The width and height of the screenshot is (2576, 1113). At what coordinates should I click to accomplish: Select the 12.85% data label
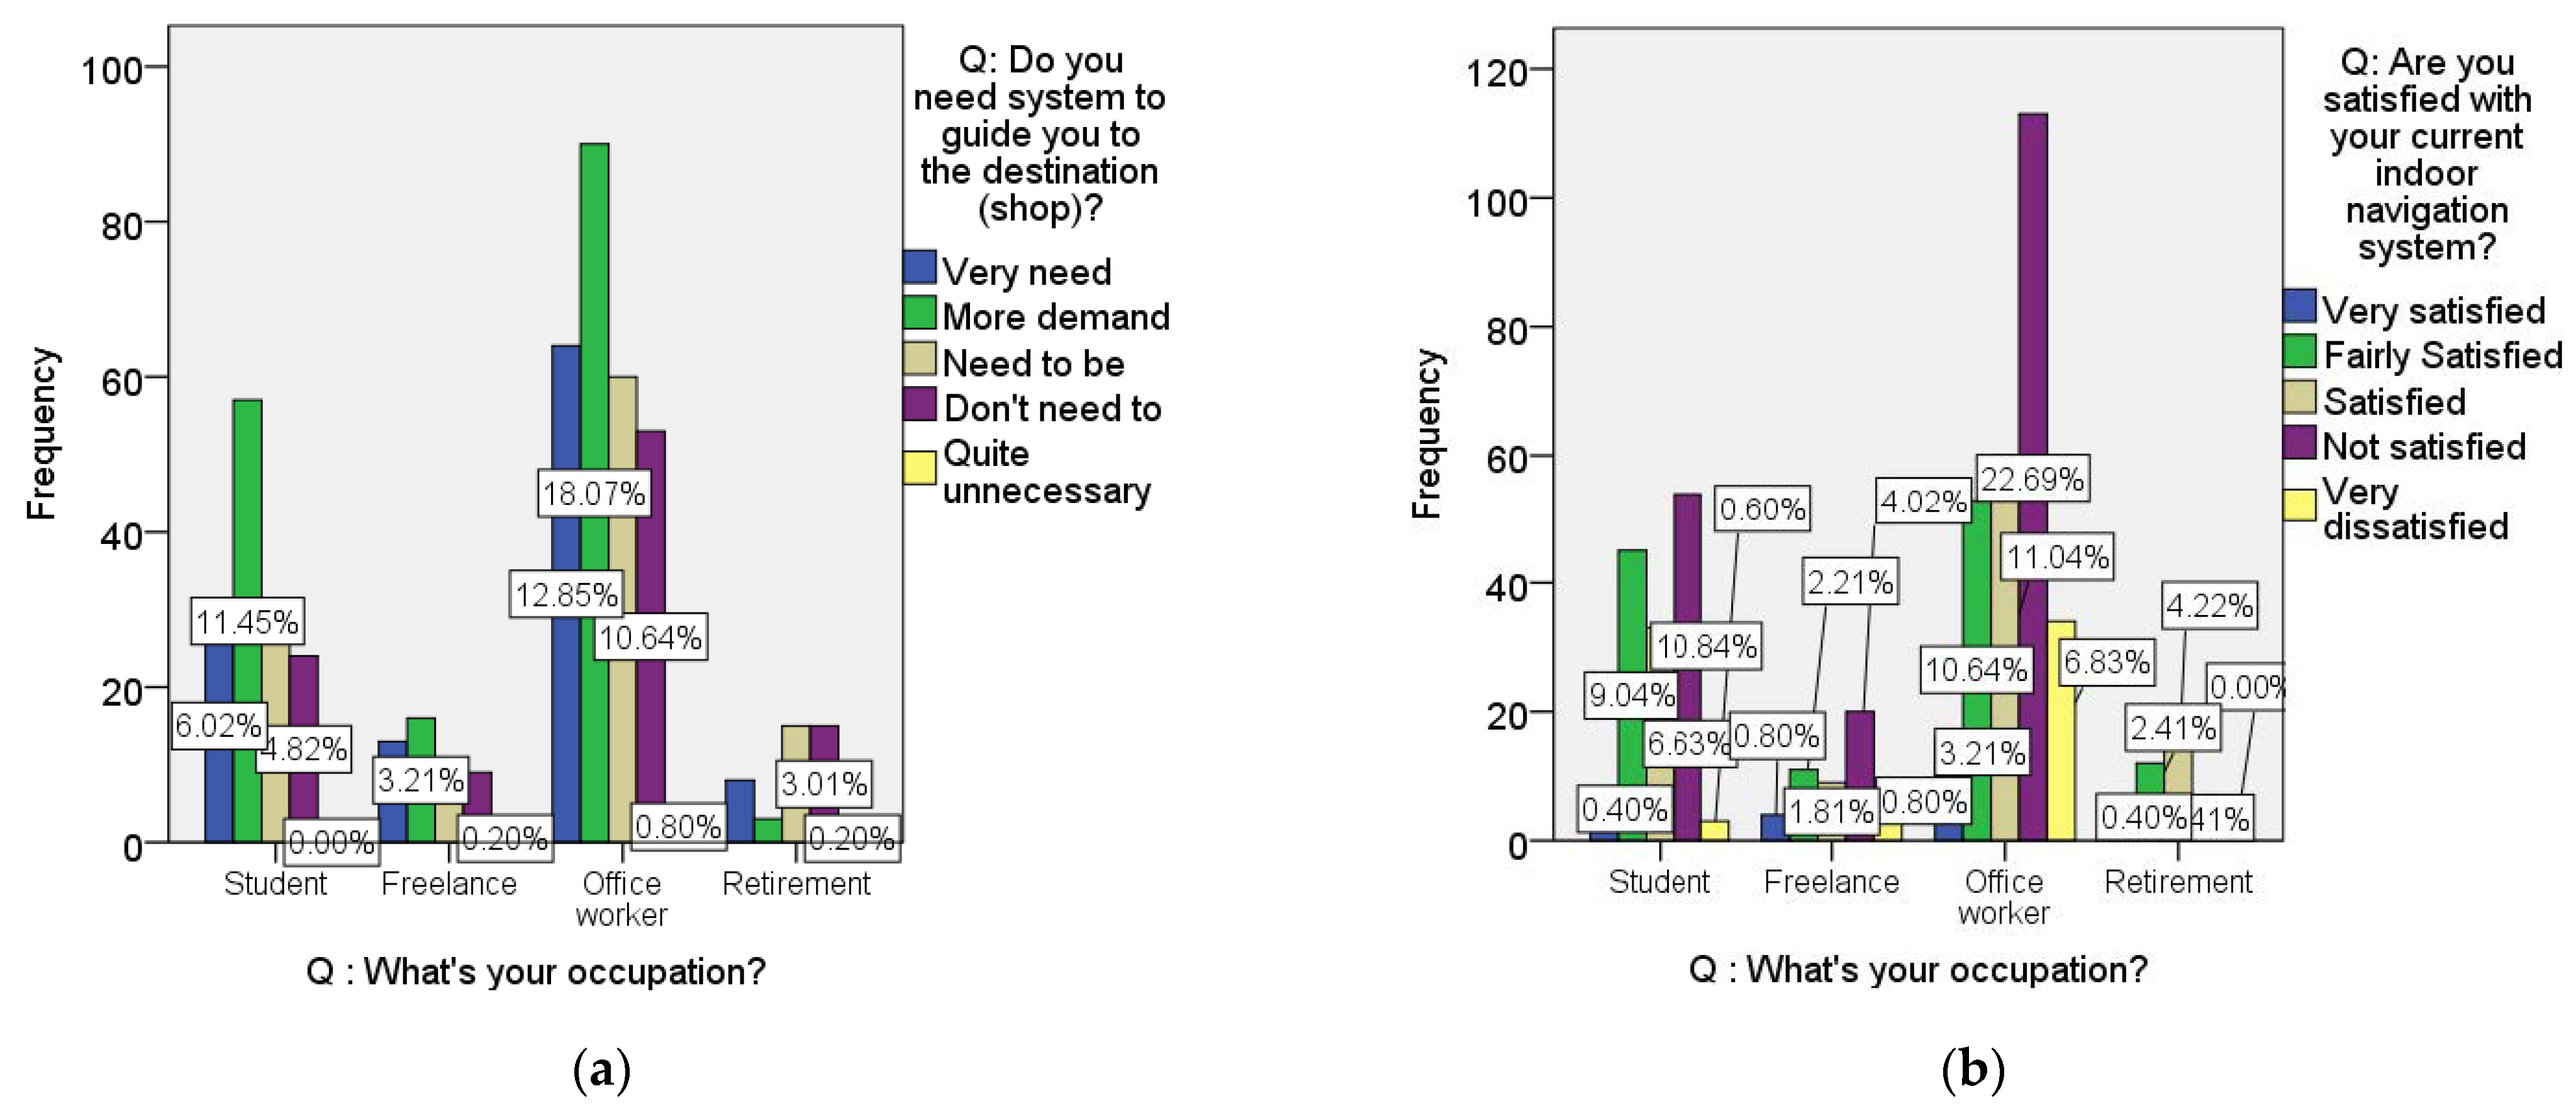(x=566, y=595)
